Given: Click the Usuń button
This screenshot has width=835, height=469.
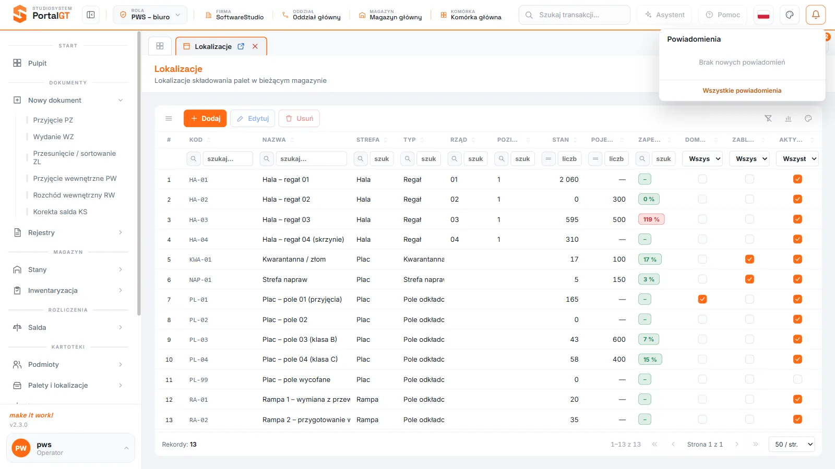Looking at the screenshot, I should (x=299, y=118).
